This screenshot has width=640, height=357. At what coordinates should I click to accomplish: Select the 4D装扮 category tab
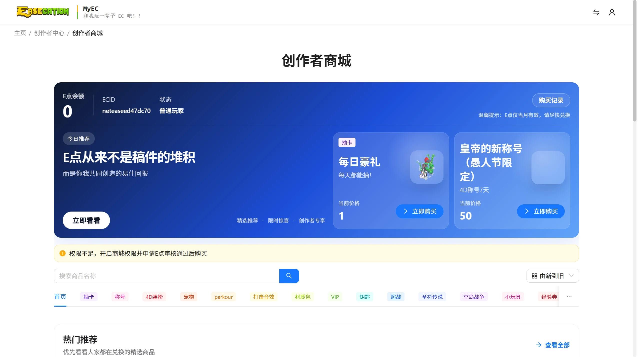click(x=154, y=297)
